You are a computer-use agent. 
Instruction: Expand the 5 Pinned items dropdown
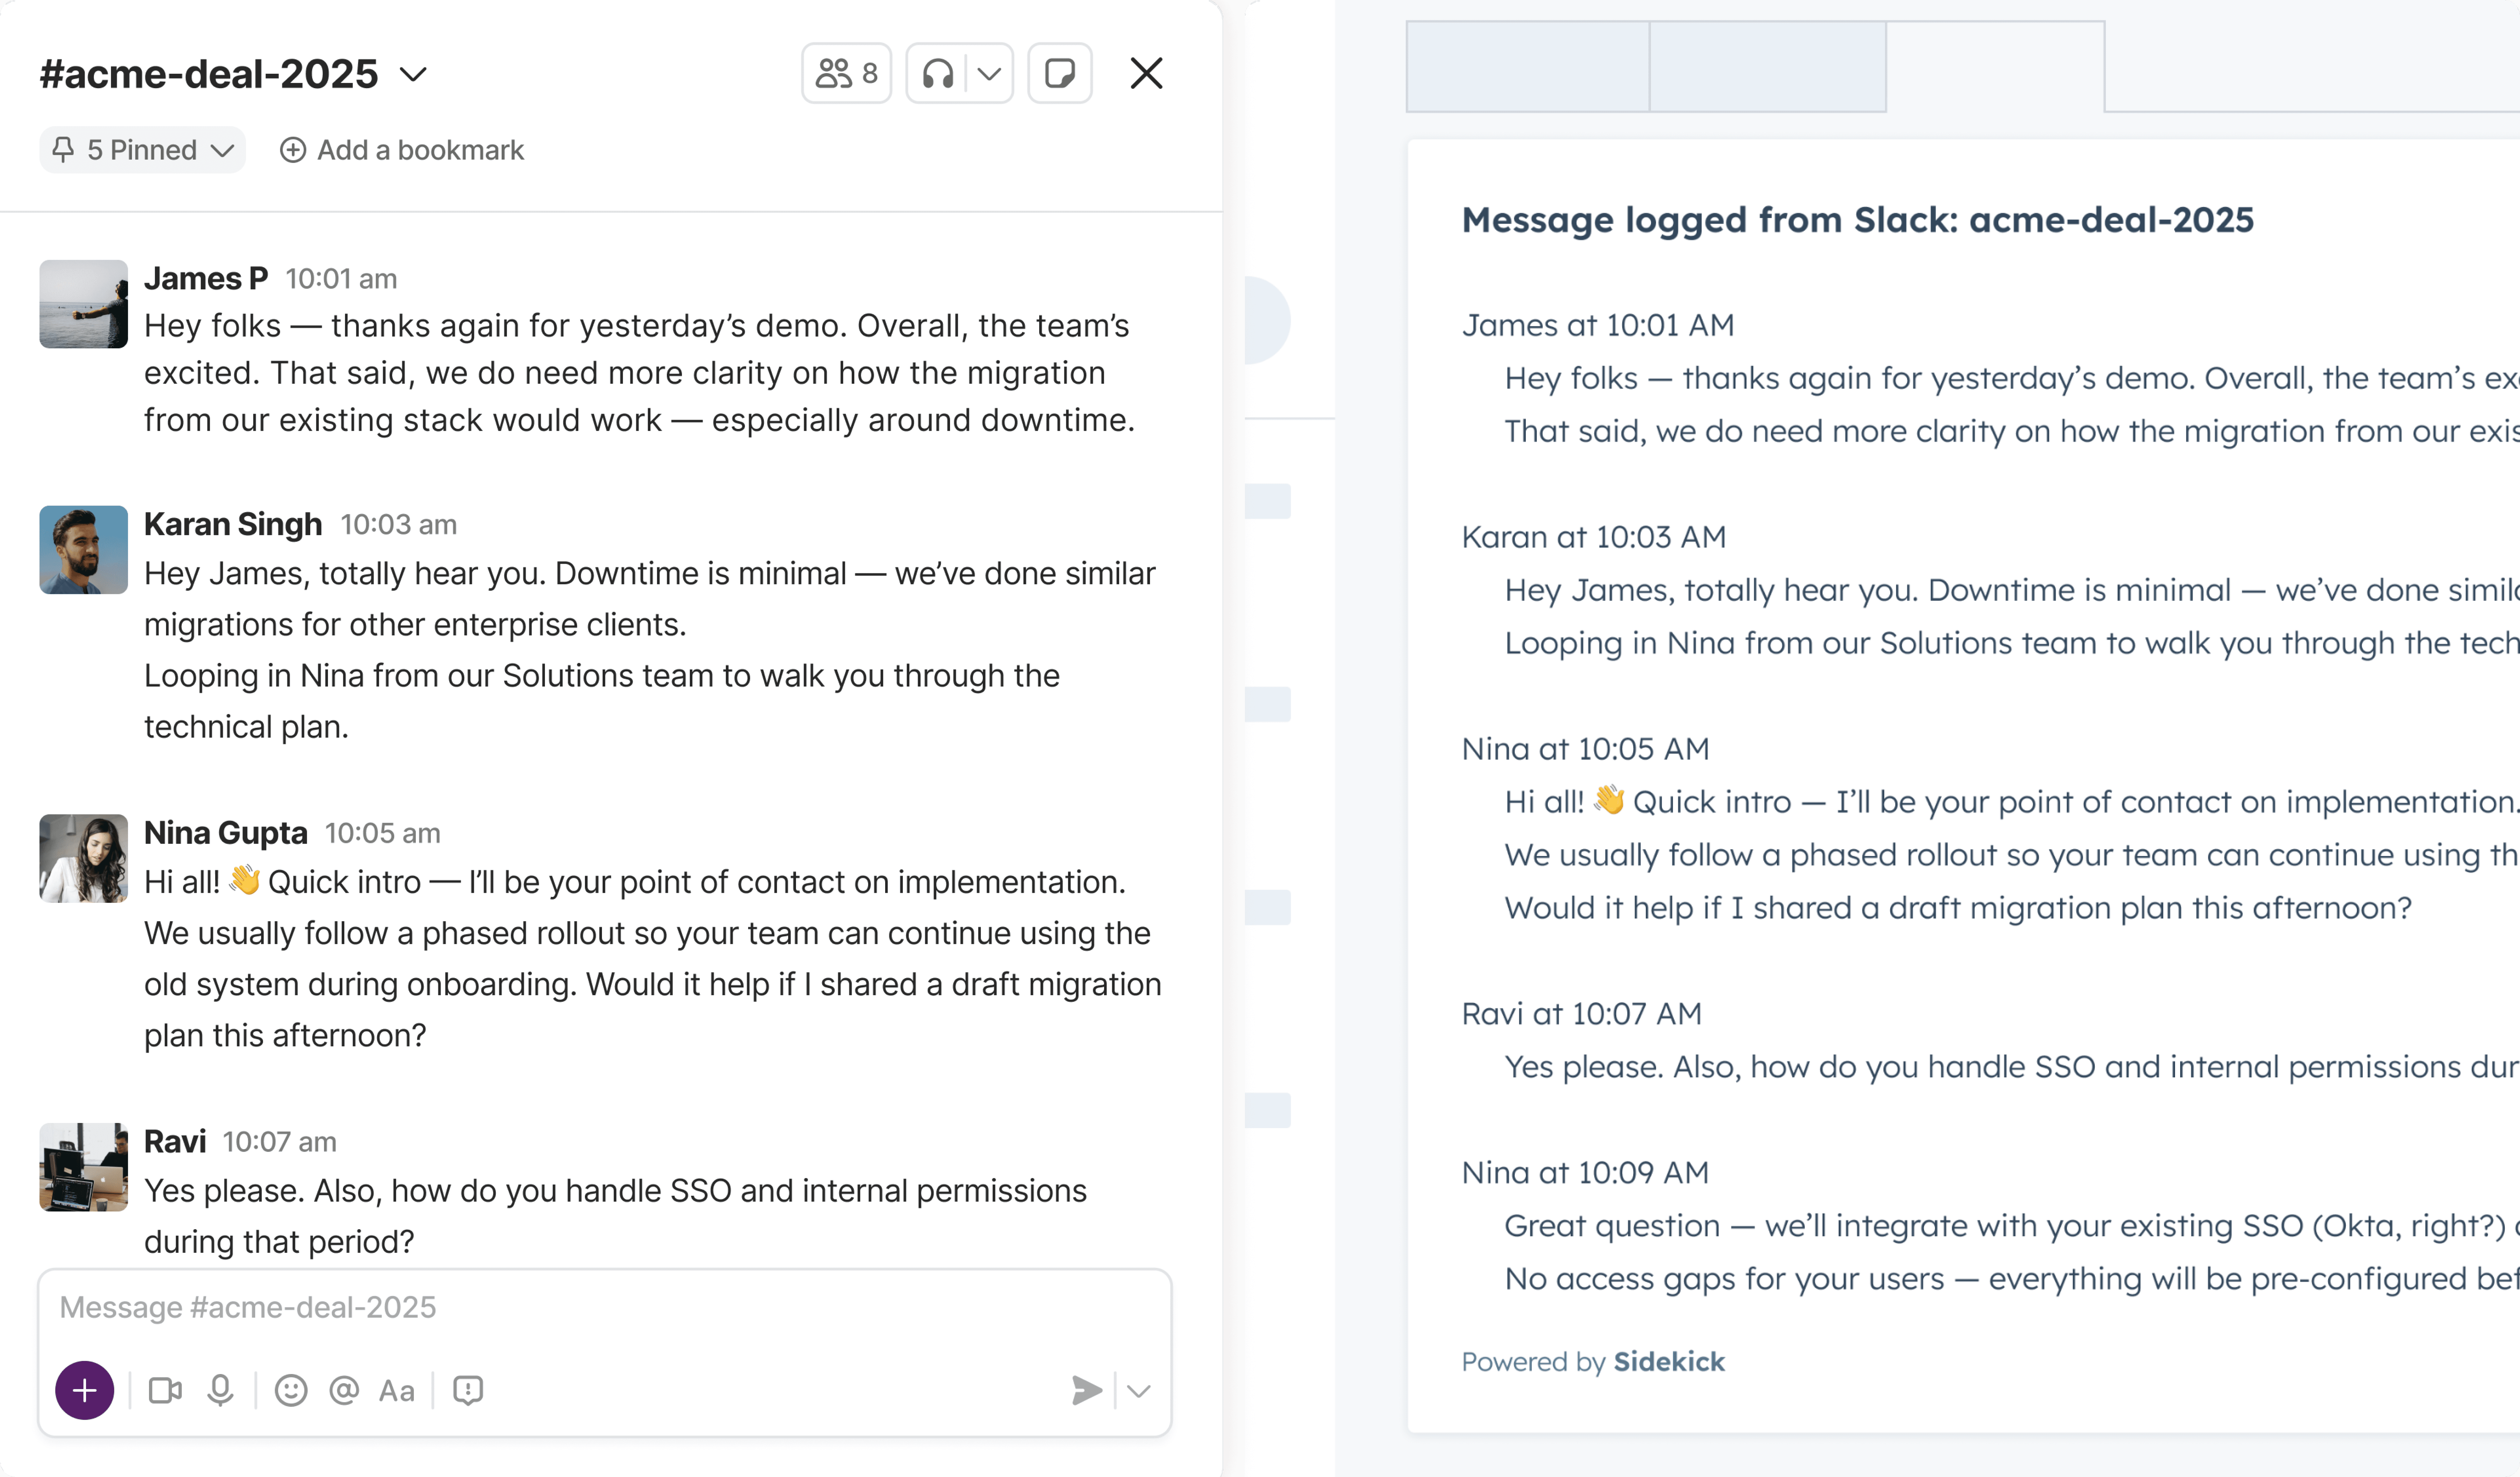point(142,150)
